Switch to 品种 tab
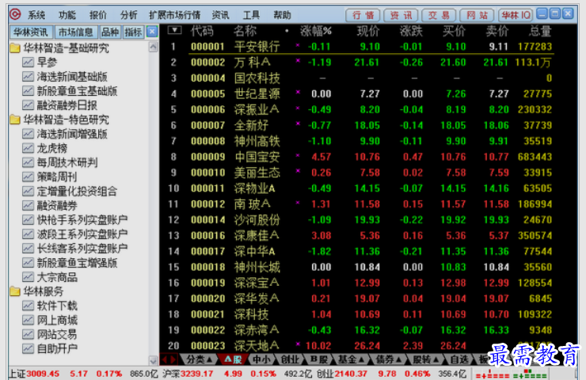Screen dimensions: 586x380 pos(110,32)
